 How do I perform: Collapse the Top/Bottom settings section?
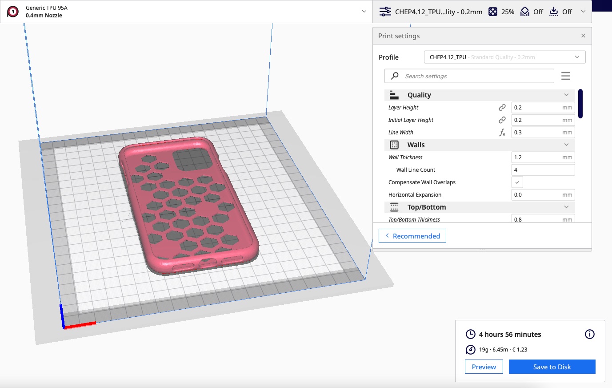pyautogui.click(x=566, y=207)
